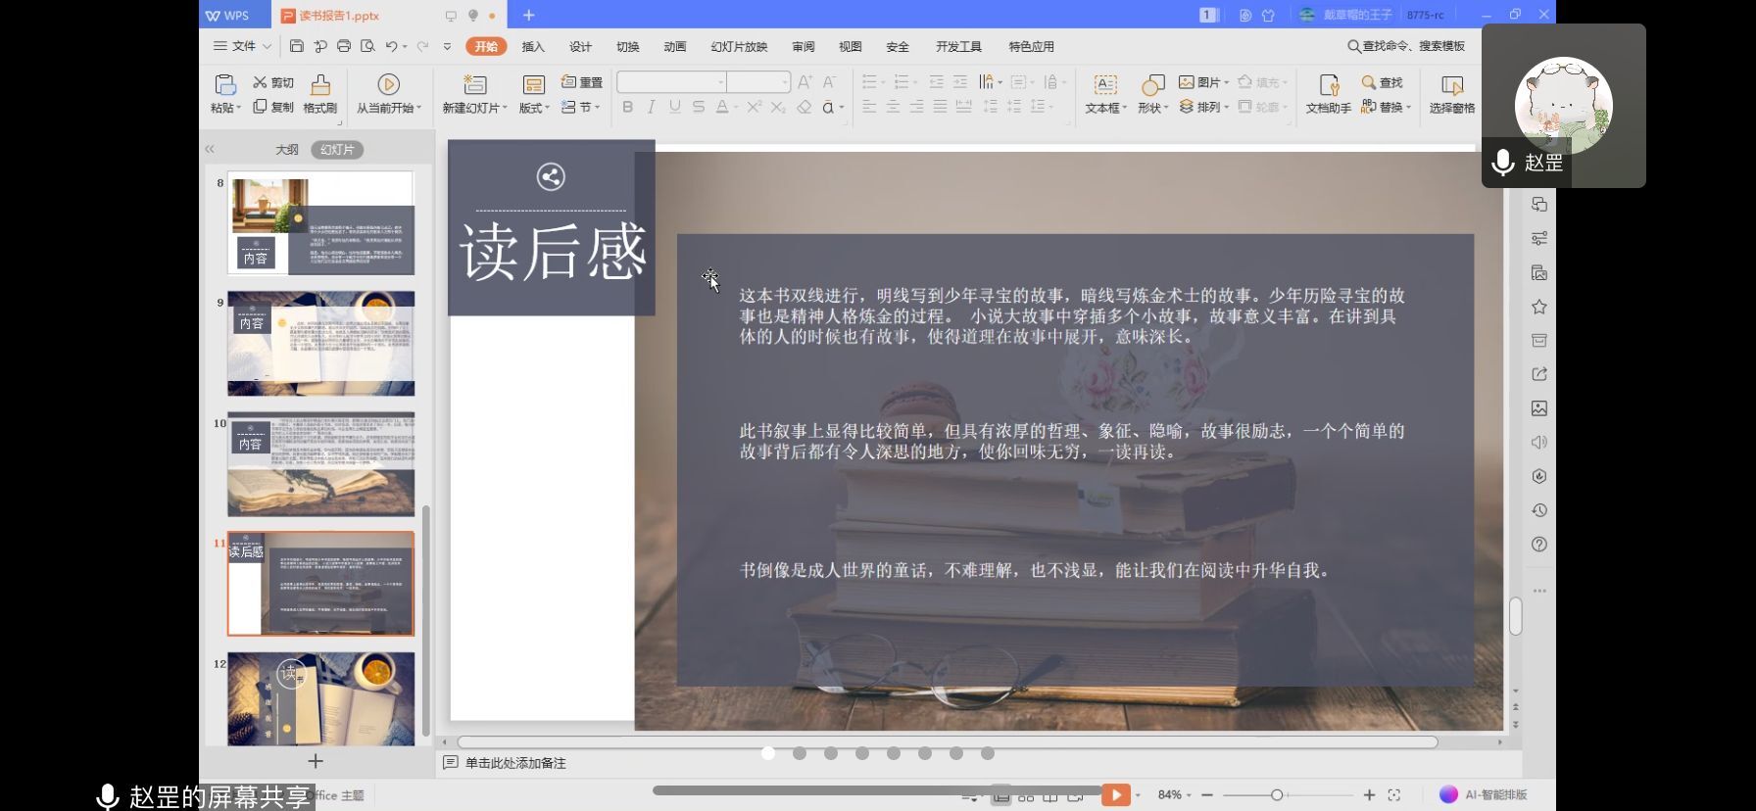Click the star icon in right sidebar
Viewport: 1756px width, 811px height.
click(1539, 307)
